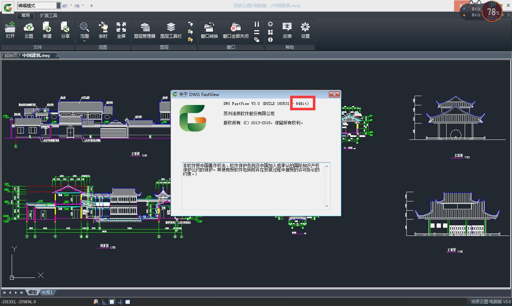The image size is (512, 306).
Task: Create a drawing with the 新建 icon
Action: (x=47, y=30)
